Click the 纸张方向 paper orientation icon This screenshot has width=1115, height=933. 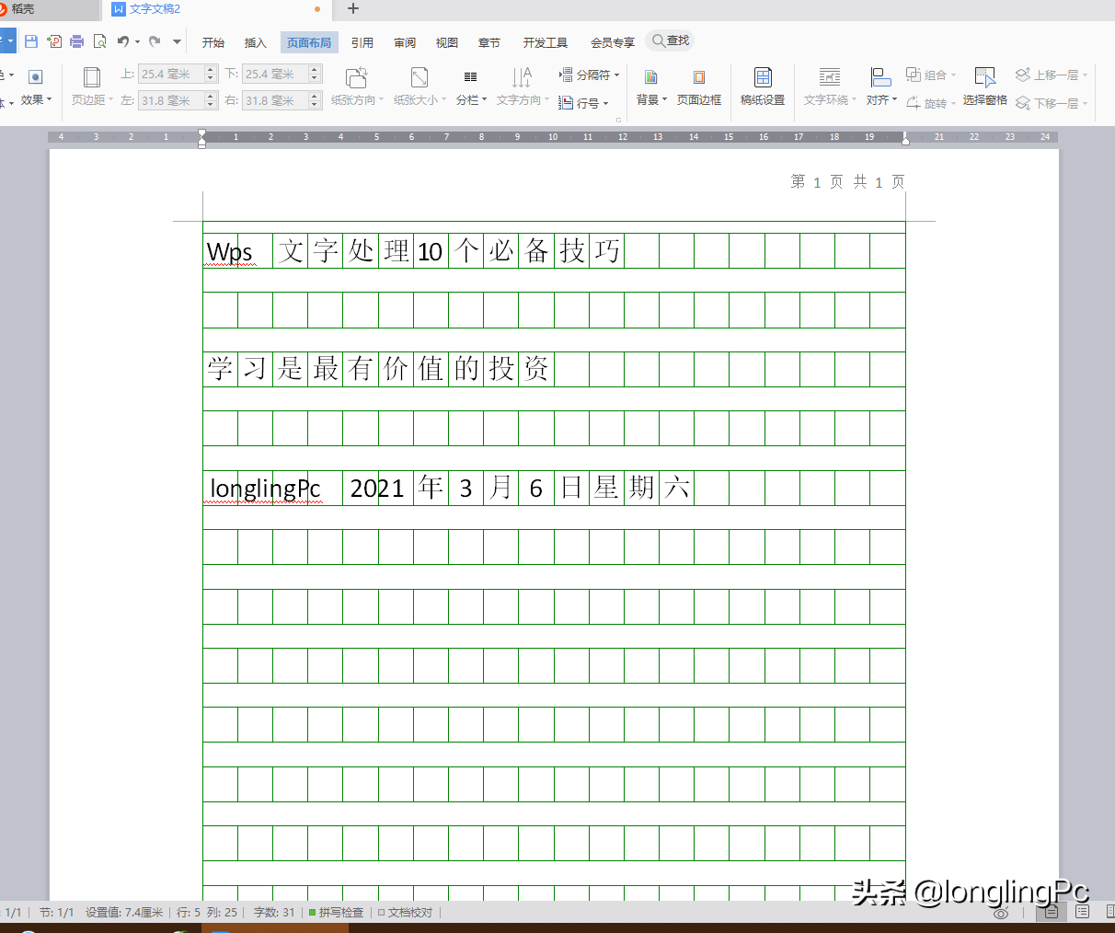pos(356,77)
